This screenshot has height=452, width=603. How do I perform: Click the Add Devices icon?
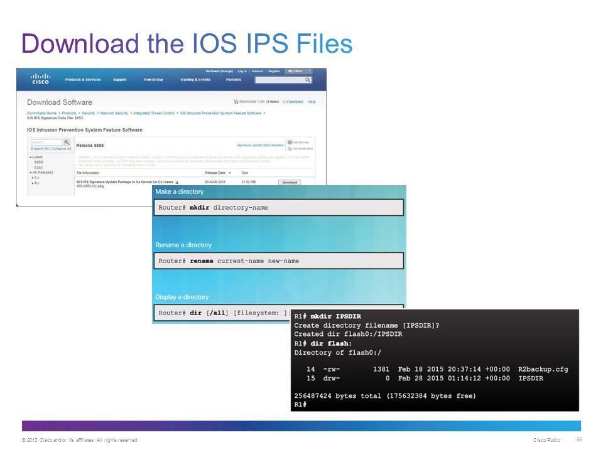(290, 143)
